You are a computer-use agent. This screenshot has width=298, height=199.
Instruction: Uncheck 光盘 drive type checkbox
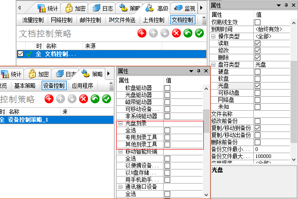pos(257,86)
